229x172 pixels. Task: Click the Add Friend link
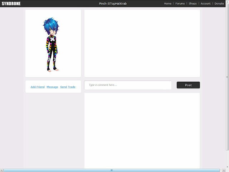click(x=38, y=87)
